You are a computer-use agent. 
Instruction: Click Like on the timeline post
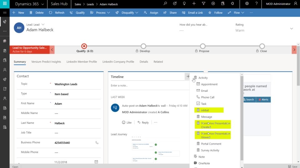coord(127,122)
